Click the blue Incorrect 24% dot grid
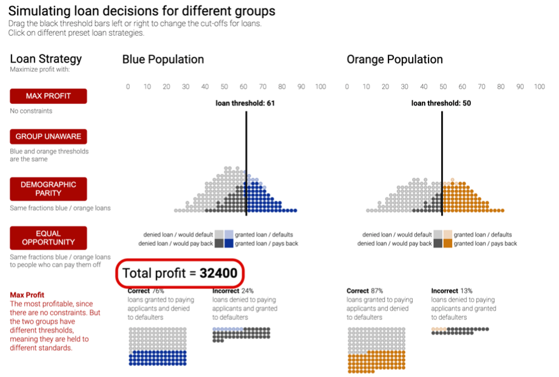This screenshot has width=559, height=377. [241, 333]
